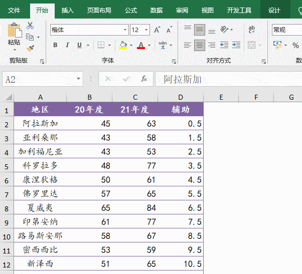Viewport: 302px width, 274px height.
Task: Select cell 科罗拉多
Action: (x=40, y=165)
